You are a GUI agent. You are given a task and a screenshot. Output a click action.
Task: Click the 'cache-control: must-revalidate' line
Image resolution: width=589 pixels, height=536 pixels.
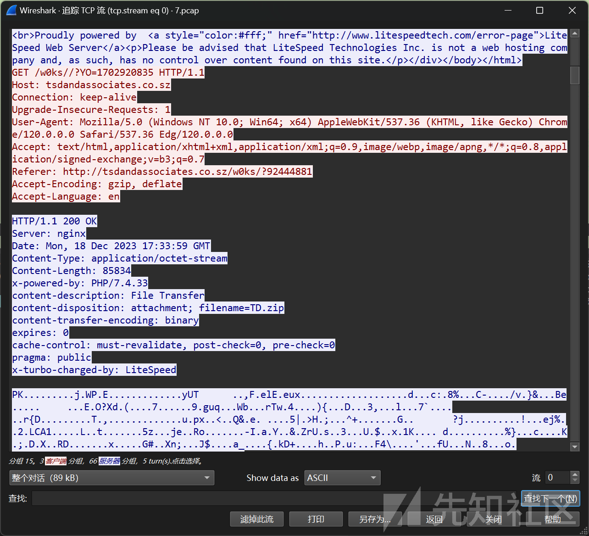173,345
